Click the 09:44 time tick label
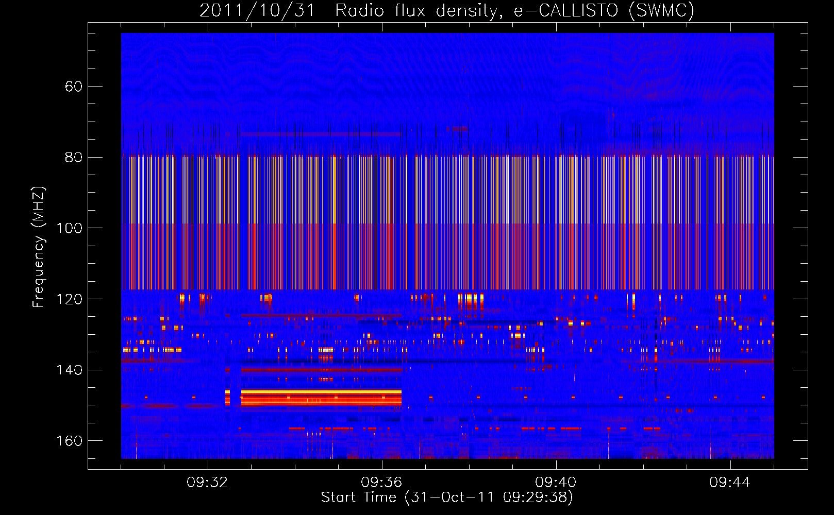Image resolution: width=834 pixels, height=515 pixels. (730, 483)
